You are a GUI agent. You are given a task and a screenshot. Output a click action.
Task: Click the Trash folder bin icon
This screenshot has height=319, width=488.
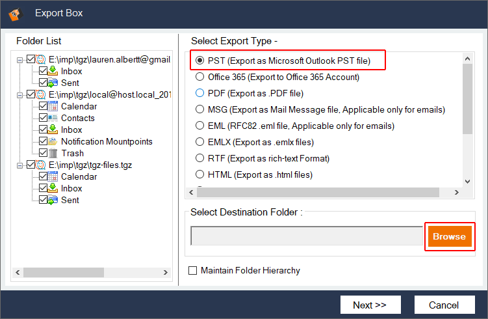point(54,153)
